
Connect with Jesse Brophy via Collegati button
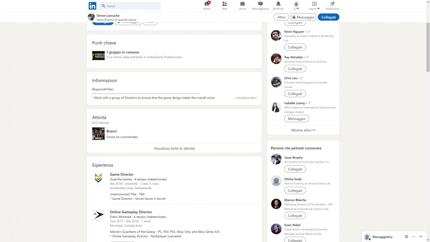click(295, 169)
